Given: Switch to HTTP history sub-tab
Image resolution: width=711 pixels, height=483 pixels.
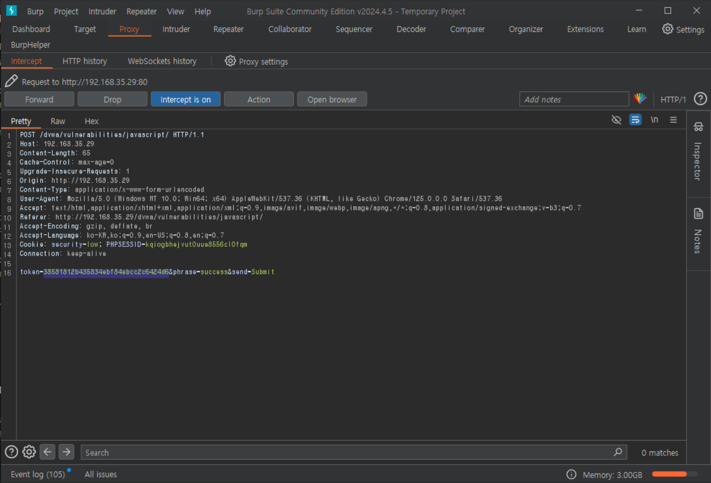Looking at the screenshot, I should (85, 61).
